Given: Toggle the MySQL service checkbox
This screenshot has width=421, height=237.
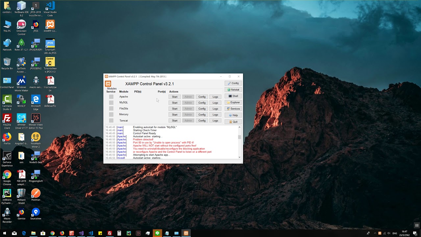Looking at the screenshot, I should (x=111, y=103).
